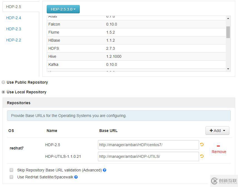Select the Flume service row
The height and width of the screenshot is (187, 238).
(136, 32)
